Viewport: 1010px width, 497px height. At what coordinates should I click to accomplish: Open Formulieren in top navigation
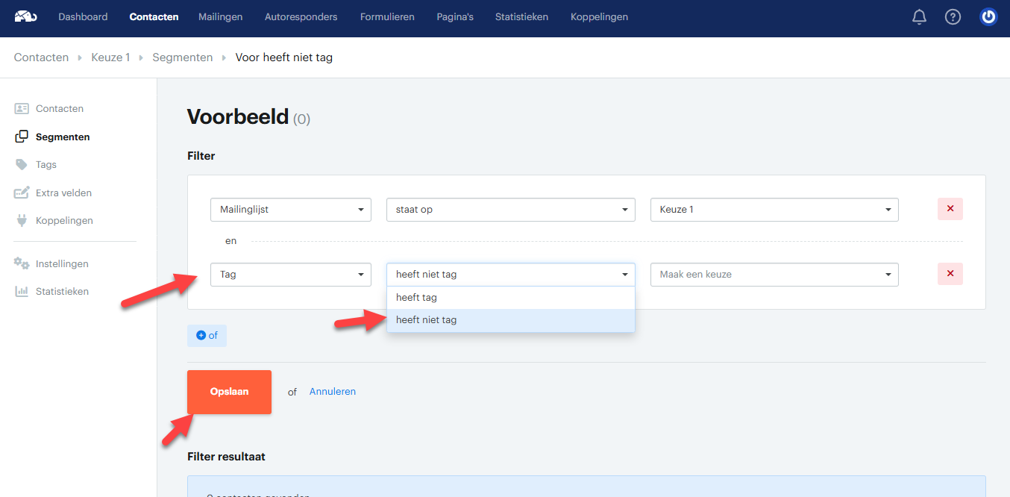point(387,16)
